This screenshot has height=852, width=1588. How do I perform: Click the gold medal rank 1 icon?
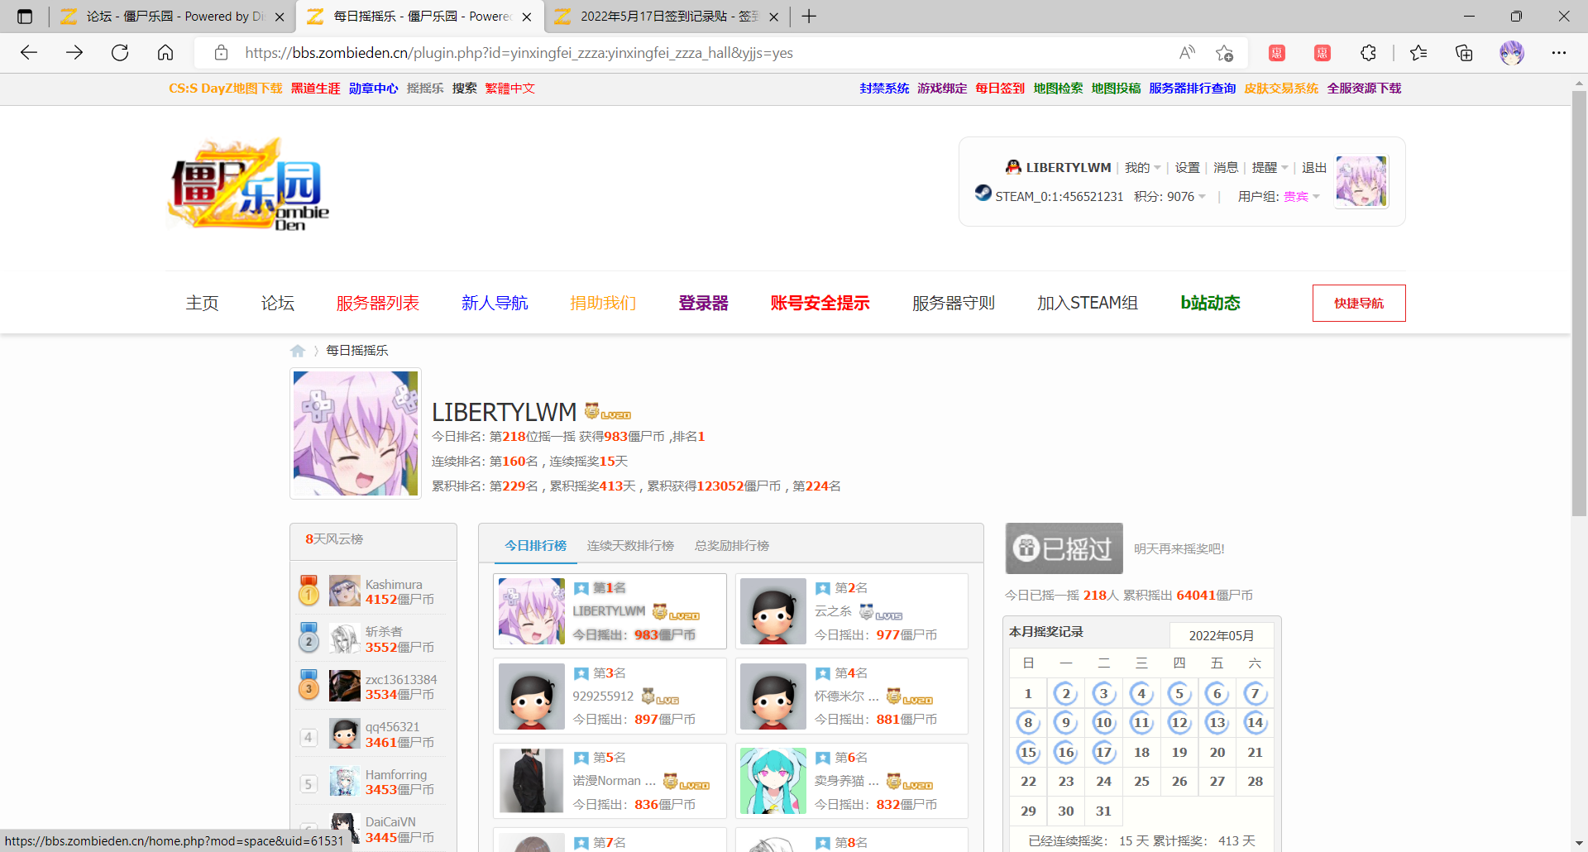[x=309, y=591]
